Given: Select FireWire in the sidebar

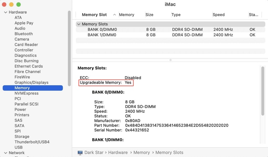Looking at the screenshot, I should coord(22,77).
